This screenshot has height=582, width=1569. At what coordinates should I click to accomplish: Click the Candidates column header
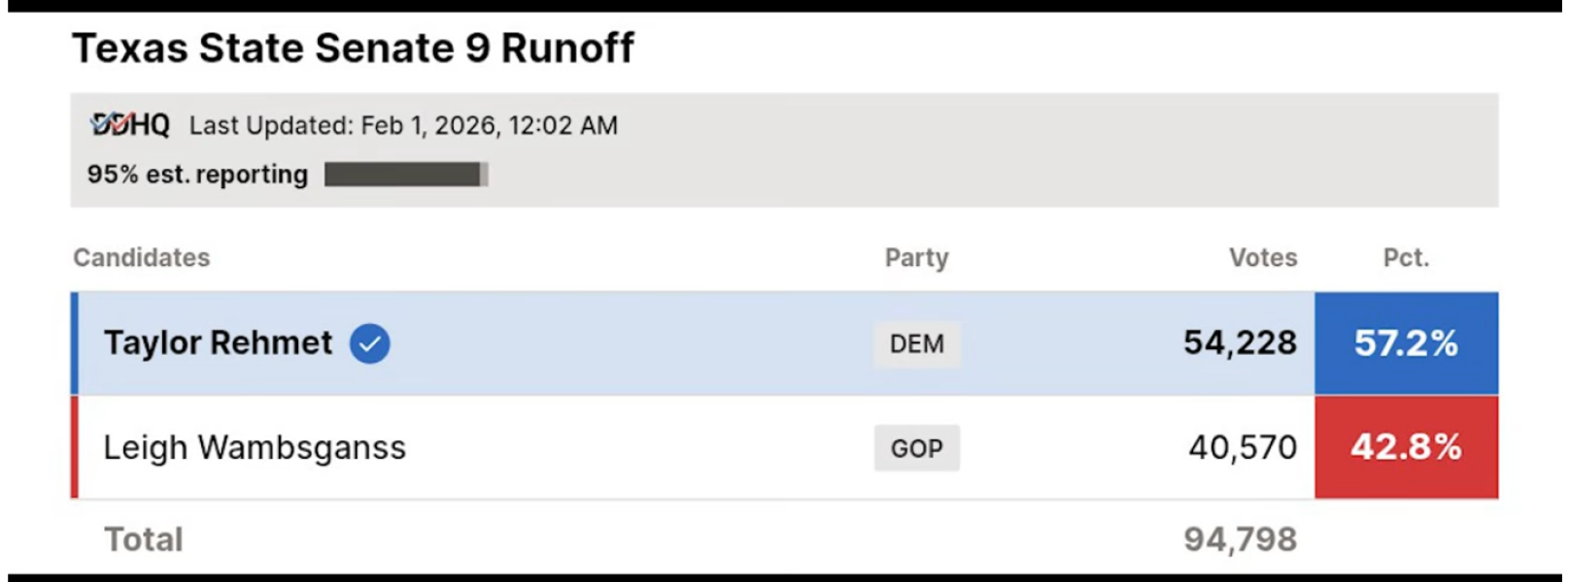(x=142, y=258)
